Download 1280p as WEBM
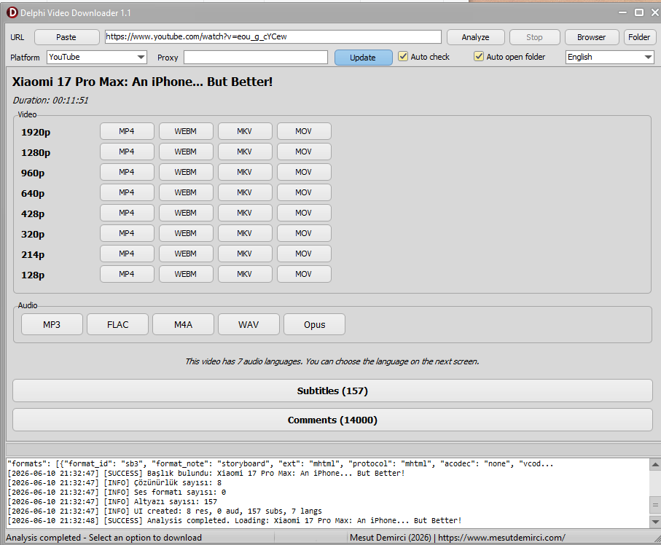This screenshot has height=545, width=661. click(186, 152)
